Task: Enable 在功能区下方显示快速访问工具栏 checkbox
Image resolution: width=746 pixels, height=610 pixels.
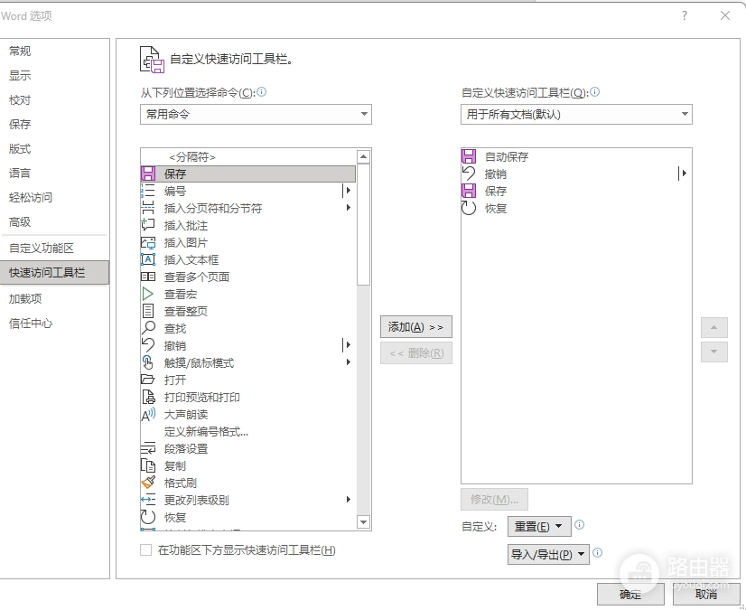Action: point(146,550)
